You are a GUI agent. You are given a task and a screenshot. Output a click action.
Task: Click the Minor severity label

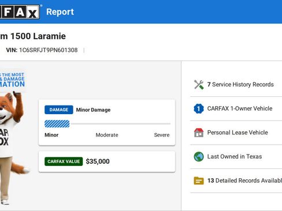point(51,135)
